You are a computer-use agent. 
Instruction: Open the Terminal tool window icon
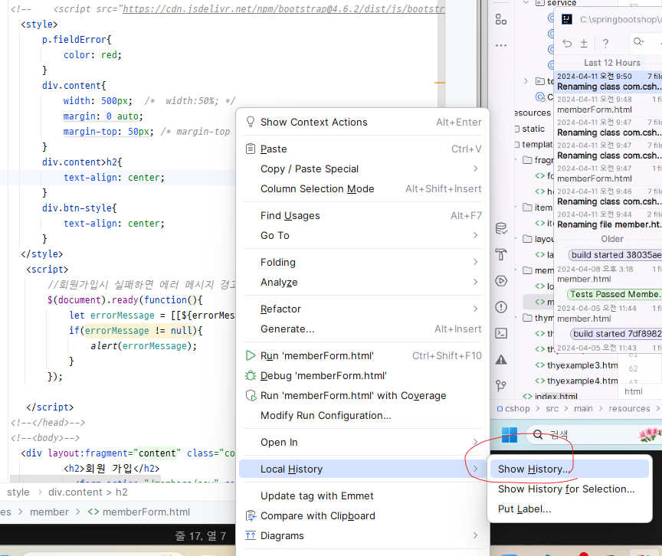point(501,333)
